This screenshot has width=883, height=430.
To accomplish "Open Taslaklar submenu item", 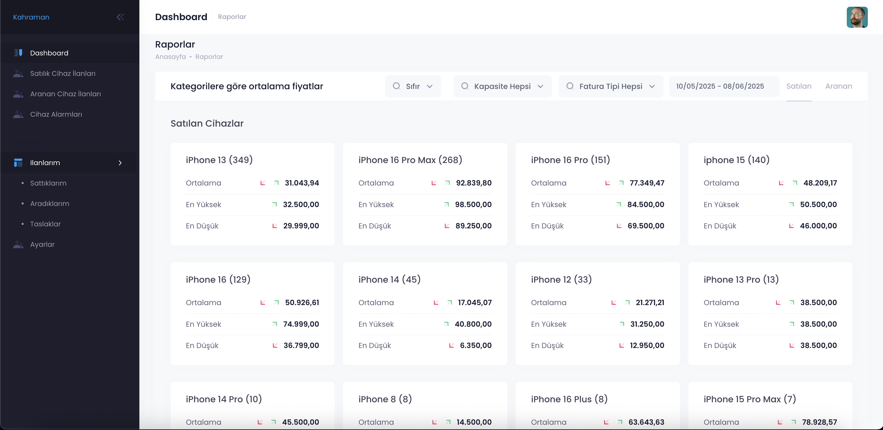I will (45, 224).
